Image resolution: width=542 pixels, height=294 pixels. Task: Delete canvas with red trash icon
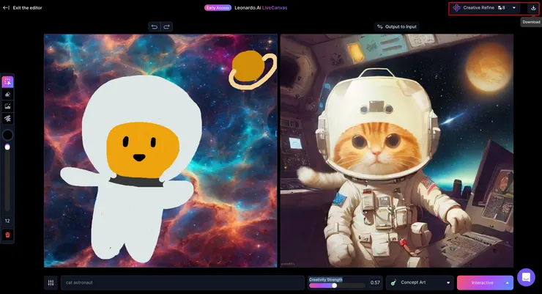[x=7, y=235]
